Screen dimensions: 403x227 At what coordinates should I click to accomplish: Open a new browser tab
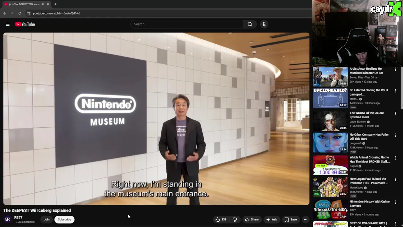[55, 4]
